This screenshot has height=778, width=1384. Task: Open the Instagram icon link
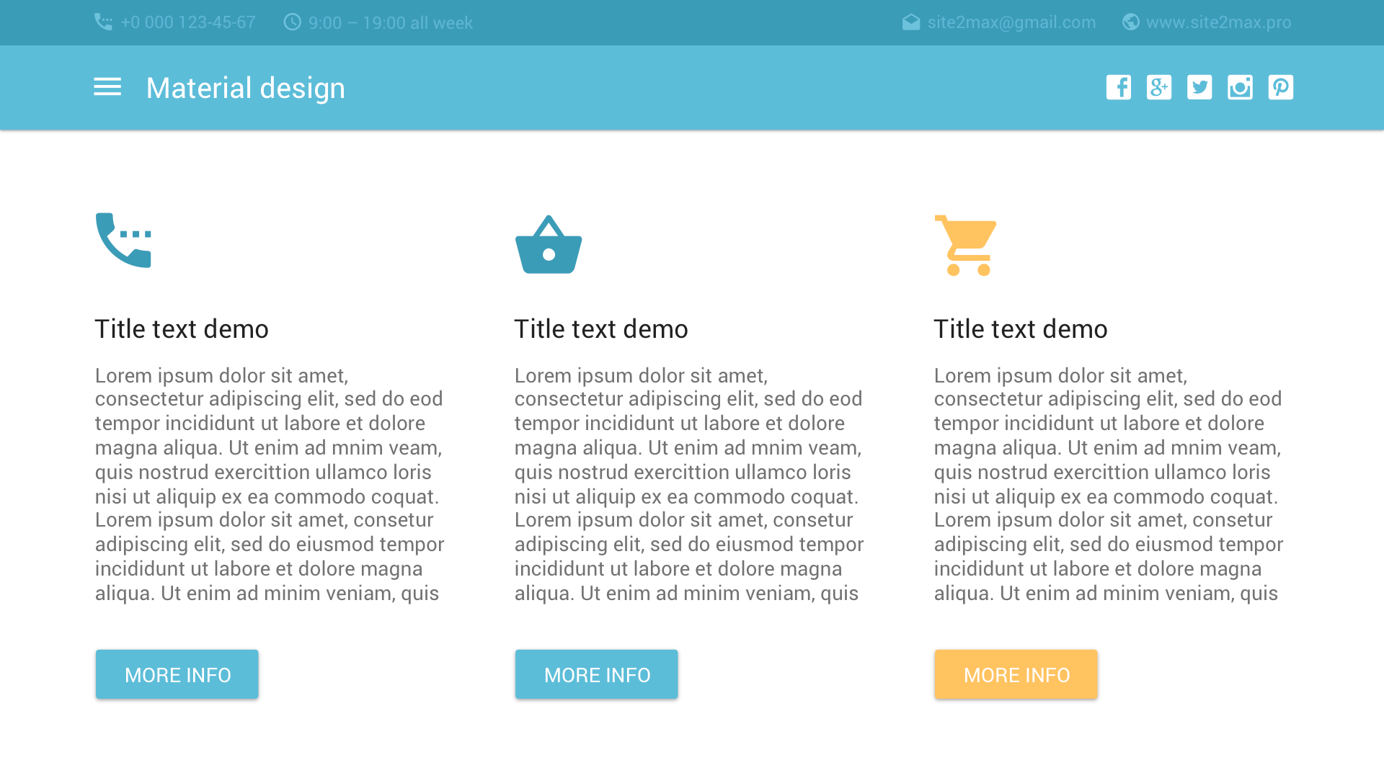coord(1240,87)
